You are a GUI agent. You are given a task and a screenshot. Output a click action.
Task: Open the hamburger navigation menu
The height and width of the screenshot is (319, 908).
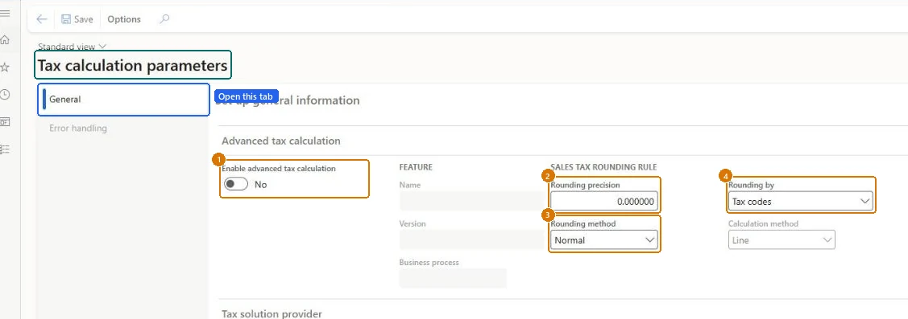[x=5, y=13]
